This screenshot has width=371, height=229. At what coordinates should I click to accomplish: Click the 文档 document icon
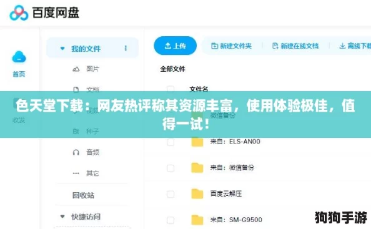click(x=76, y=90)
